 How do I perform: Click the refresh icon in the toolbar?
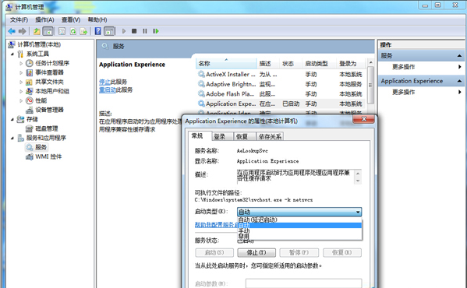tap(73, 31)
